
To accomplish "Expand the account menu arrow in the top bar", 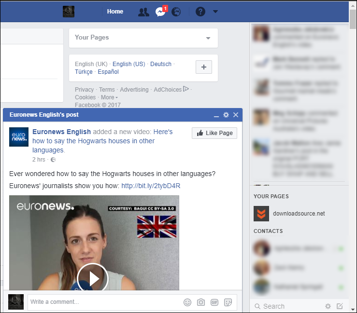I will pos(215,12).
